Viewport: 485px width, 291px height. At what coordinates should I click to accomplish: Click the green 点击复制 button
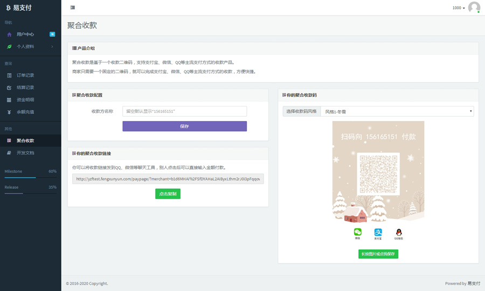point(168,194)
